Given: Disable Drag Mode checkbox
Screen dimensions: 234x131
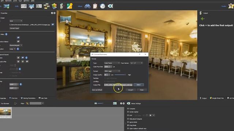Looking at the screenshot, I should point(128,125).
